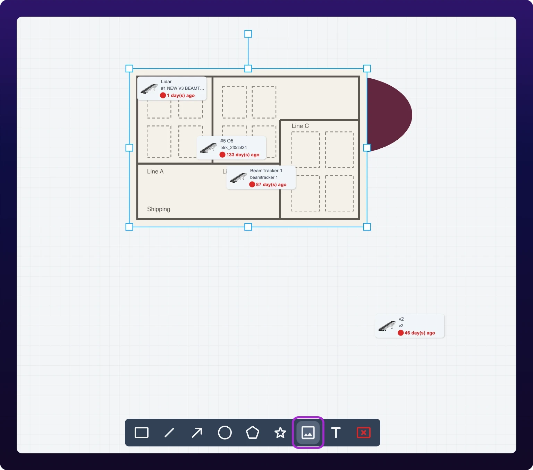The width and height of the screenshot is (533, 470).
Task: Click the 'Shipping' label on the floor plan
Action: coord(159,209)
